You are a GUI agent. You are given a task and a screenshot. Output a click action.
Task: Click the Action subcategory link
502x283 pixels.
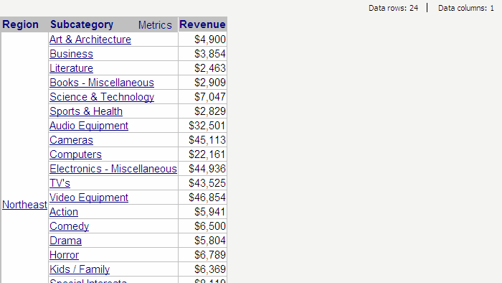pos(64,212)
